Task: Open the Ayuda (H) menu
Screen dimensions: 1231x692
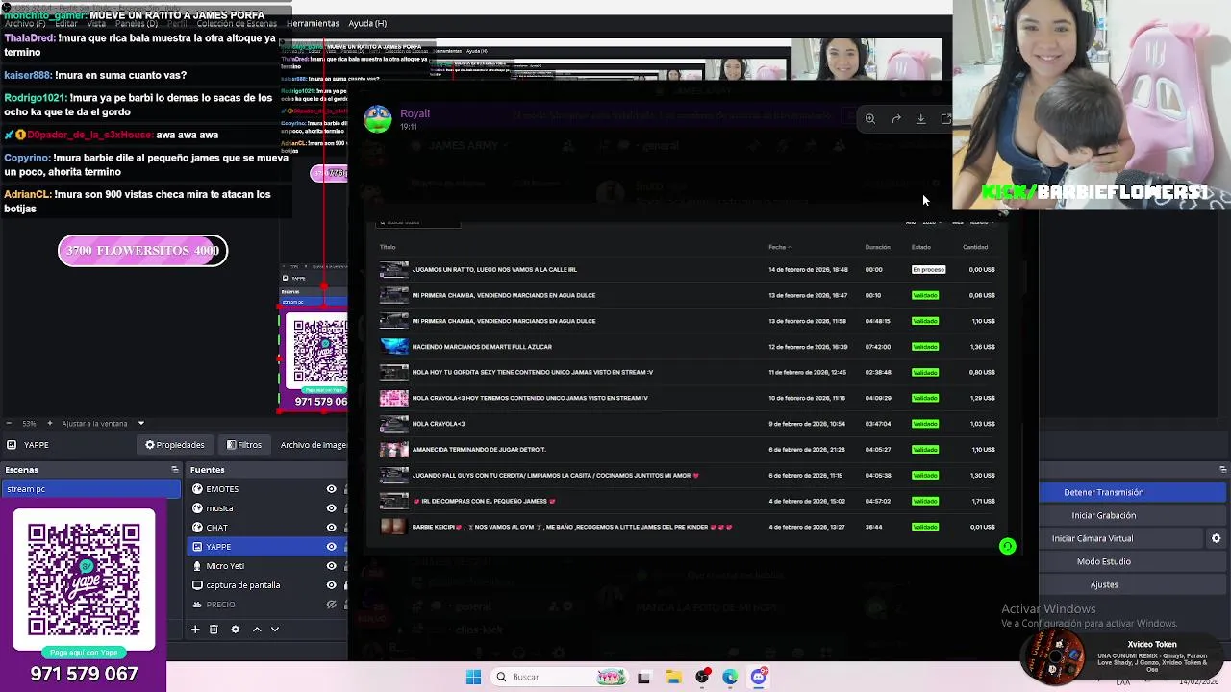Action: point(367,23)
